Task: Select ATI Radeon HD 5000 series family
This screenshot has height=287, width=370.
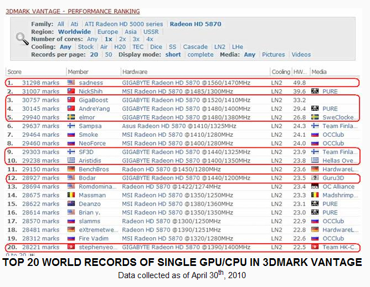Action: pos(124,24)
